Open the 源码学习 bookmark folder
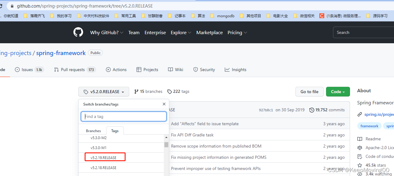The height and width of the screenshot is (176, 394). (x=377, y=16)
